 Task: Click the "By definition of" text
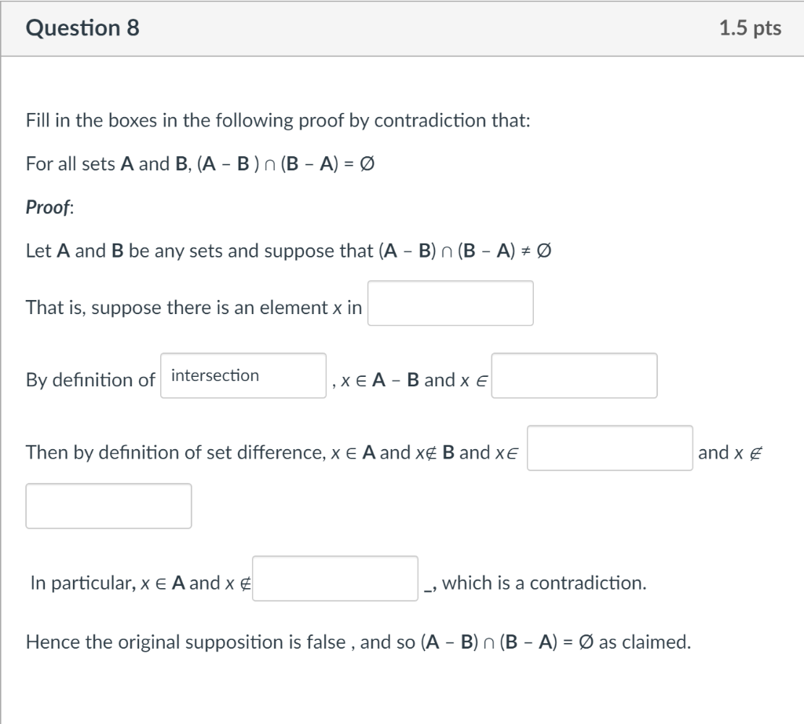click(x=90, y=380)
